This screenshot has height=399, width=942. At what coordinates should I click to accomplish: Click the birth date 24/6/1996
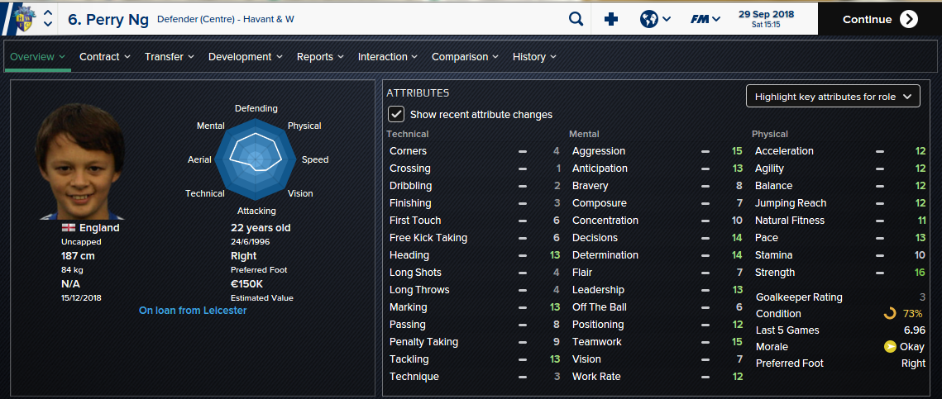(251, 242)
